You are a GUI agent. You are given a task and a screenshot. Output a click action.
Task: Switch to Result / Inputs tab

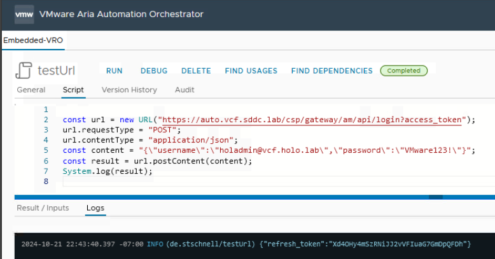43,208
